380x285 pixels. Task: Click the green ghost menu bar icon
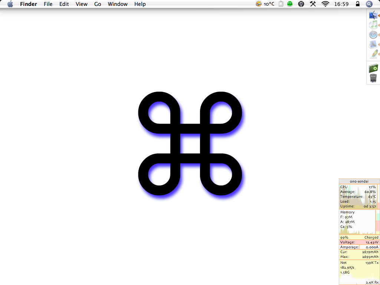point(290,4)
